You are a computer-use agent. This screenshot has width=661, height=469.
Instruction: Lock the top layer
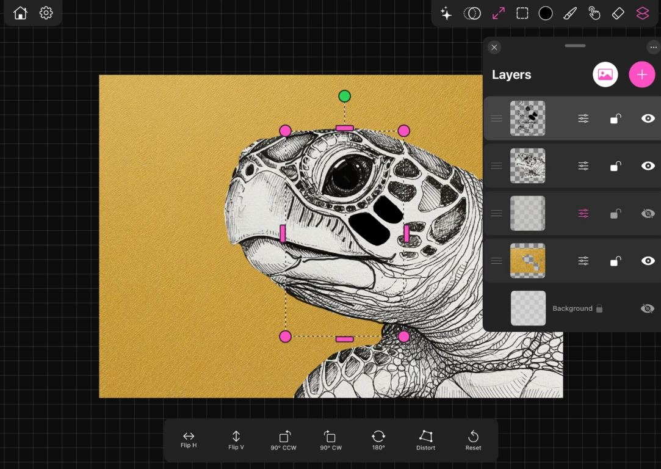click(x=615, y=118)
